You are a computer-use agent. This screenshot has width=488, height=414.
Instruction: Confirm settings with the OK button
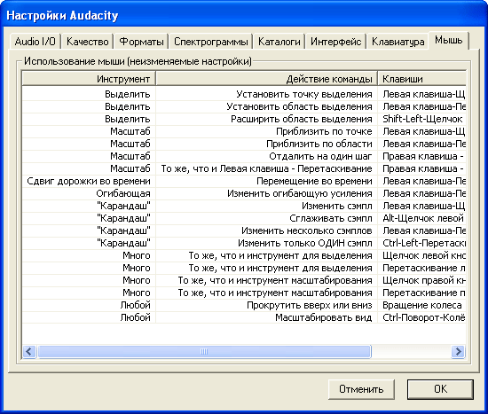[440, 389]
